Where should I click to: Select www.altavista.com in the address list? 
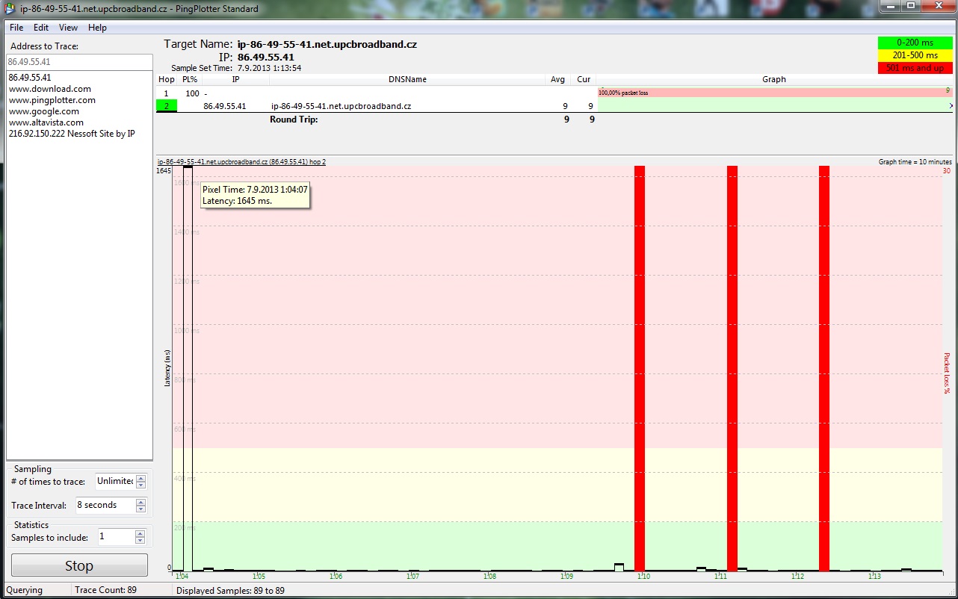pyautogui.click(x=46, y=122)
